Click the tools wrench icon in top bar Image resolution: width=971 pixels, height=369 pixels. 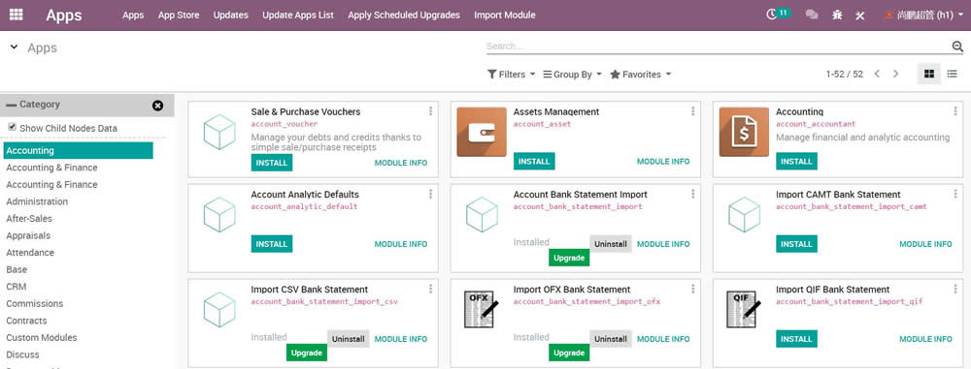click(859, 15)
